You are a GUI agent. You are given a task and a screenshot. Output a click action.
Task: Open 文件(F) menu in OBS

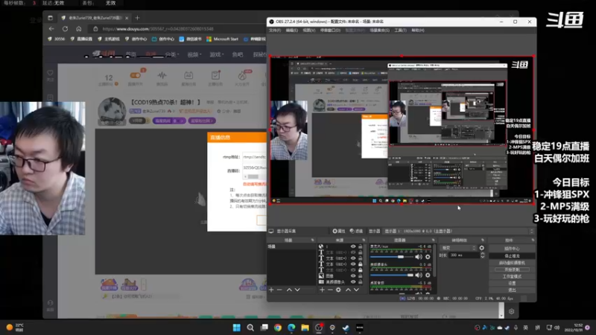point(274,30)
